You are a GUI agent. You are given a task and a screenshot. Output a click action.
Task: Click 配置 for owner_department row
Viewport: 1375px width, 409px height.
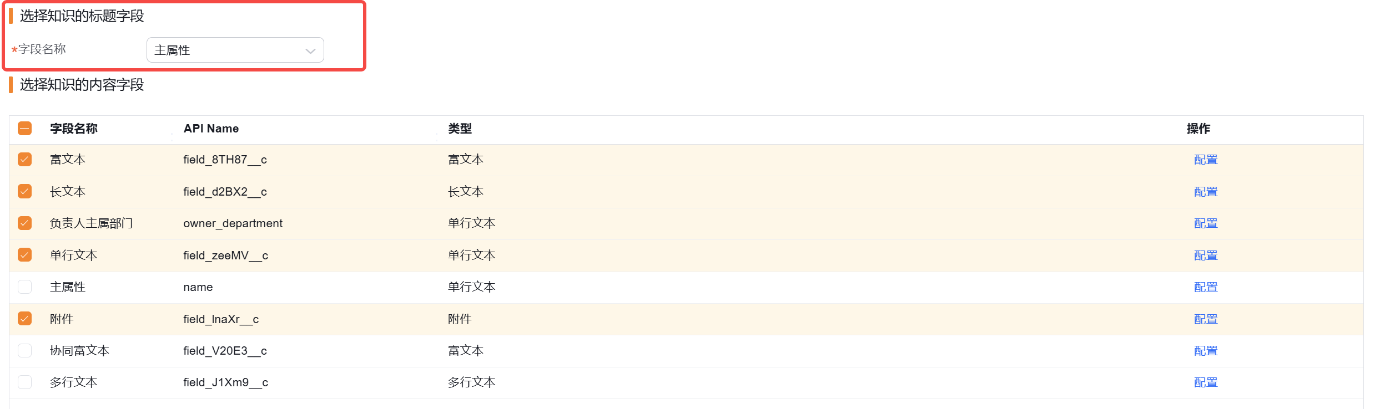tap(1205, 223)
